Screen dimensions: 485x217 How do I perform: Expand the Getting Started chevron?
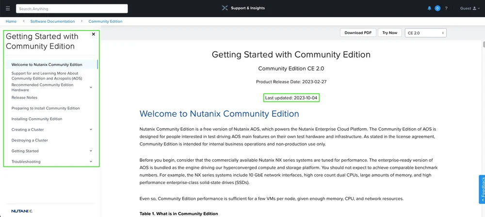[91, 151]
